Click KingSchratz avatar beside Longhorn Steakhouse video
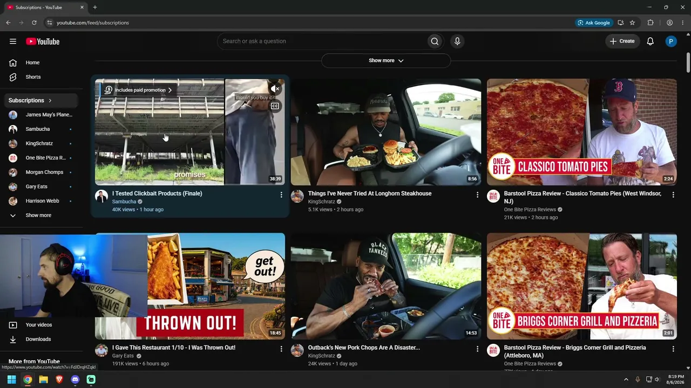This screenshot has width=691, height=388. coord(297,196)
